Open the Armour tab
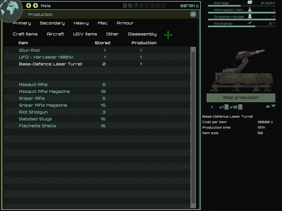282x211 pixels. click(x=125, y=23)
